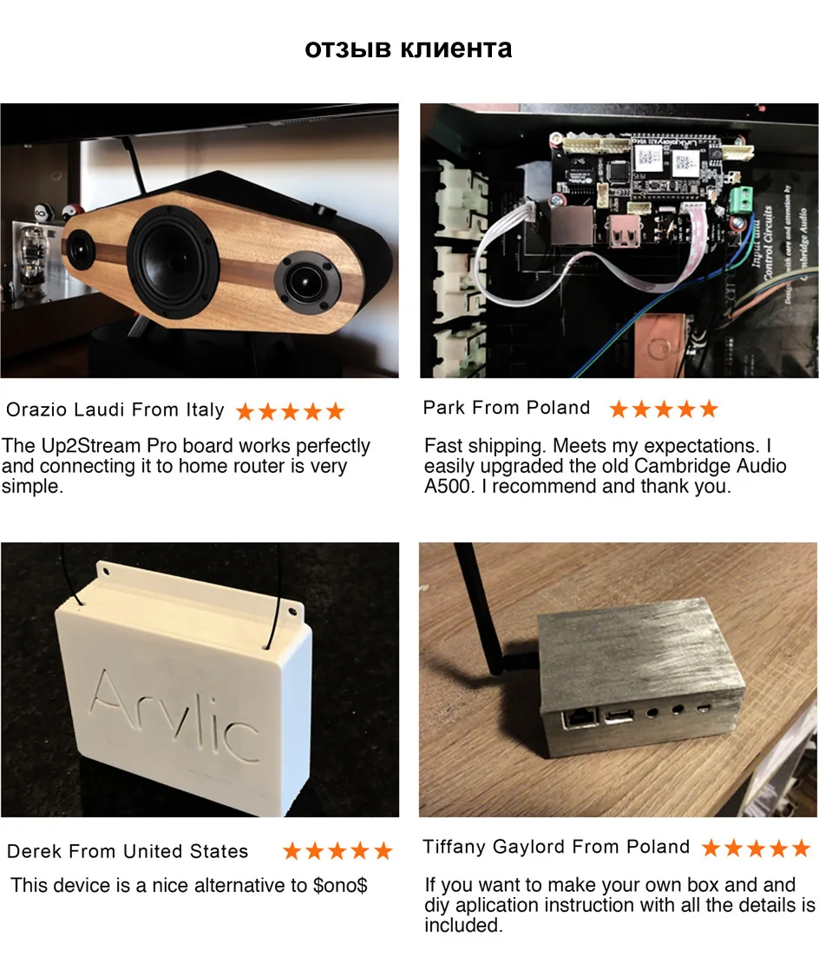Click last star in Tiffany Gaylord's rating

[x=801, y=848]
